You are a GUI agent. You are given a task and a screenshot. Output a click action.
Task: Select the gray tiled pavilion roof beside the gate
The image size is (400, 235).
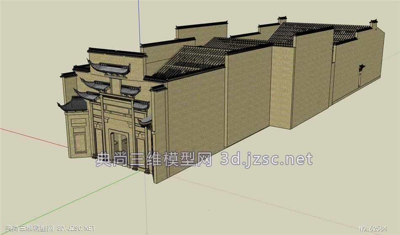pyautogui.click(x=73, y=104)
